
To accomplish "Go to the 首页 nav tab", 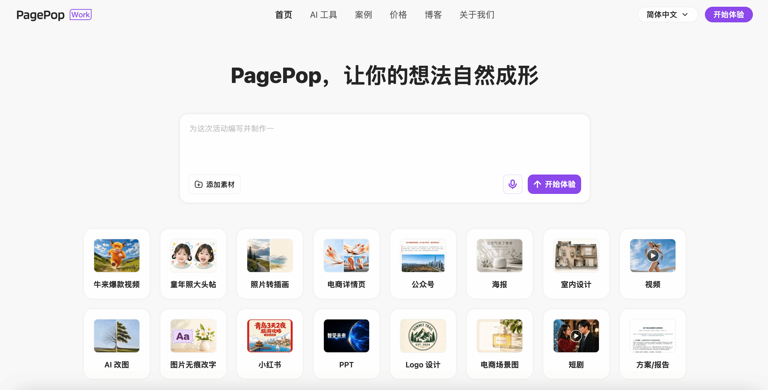I will tap(283, 15).
